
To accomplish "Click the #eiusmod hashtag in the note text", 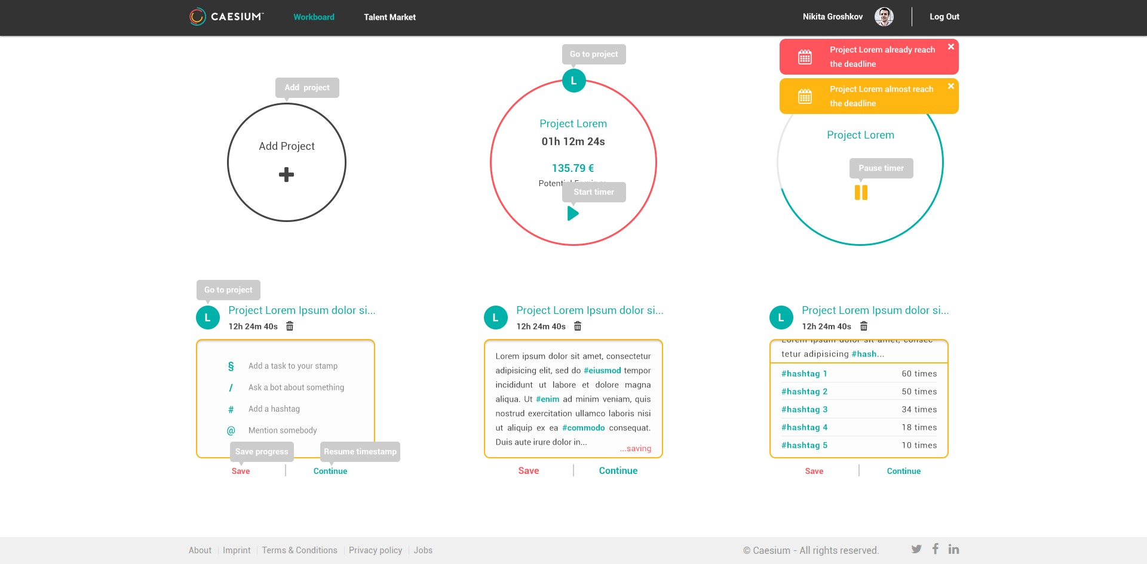I will point(602,371).
